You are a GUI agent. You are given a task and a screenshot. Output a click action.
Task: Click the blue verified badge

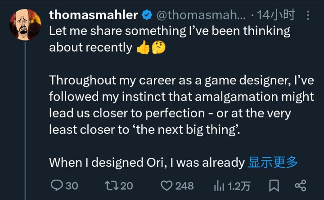click(147, 16)
